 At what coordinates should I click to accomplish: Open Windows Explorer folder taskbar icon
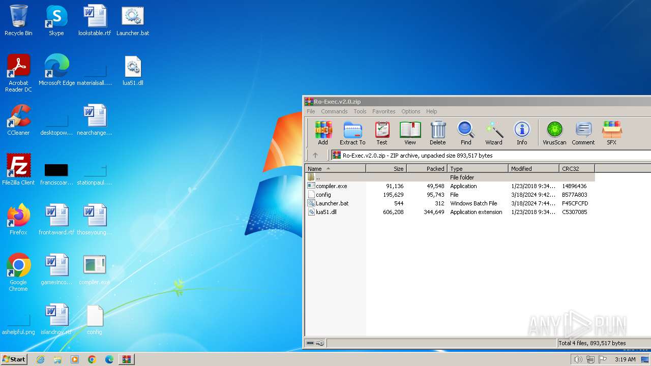pos(57,359)
